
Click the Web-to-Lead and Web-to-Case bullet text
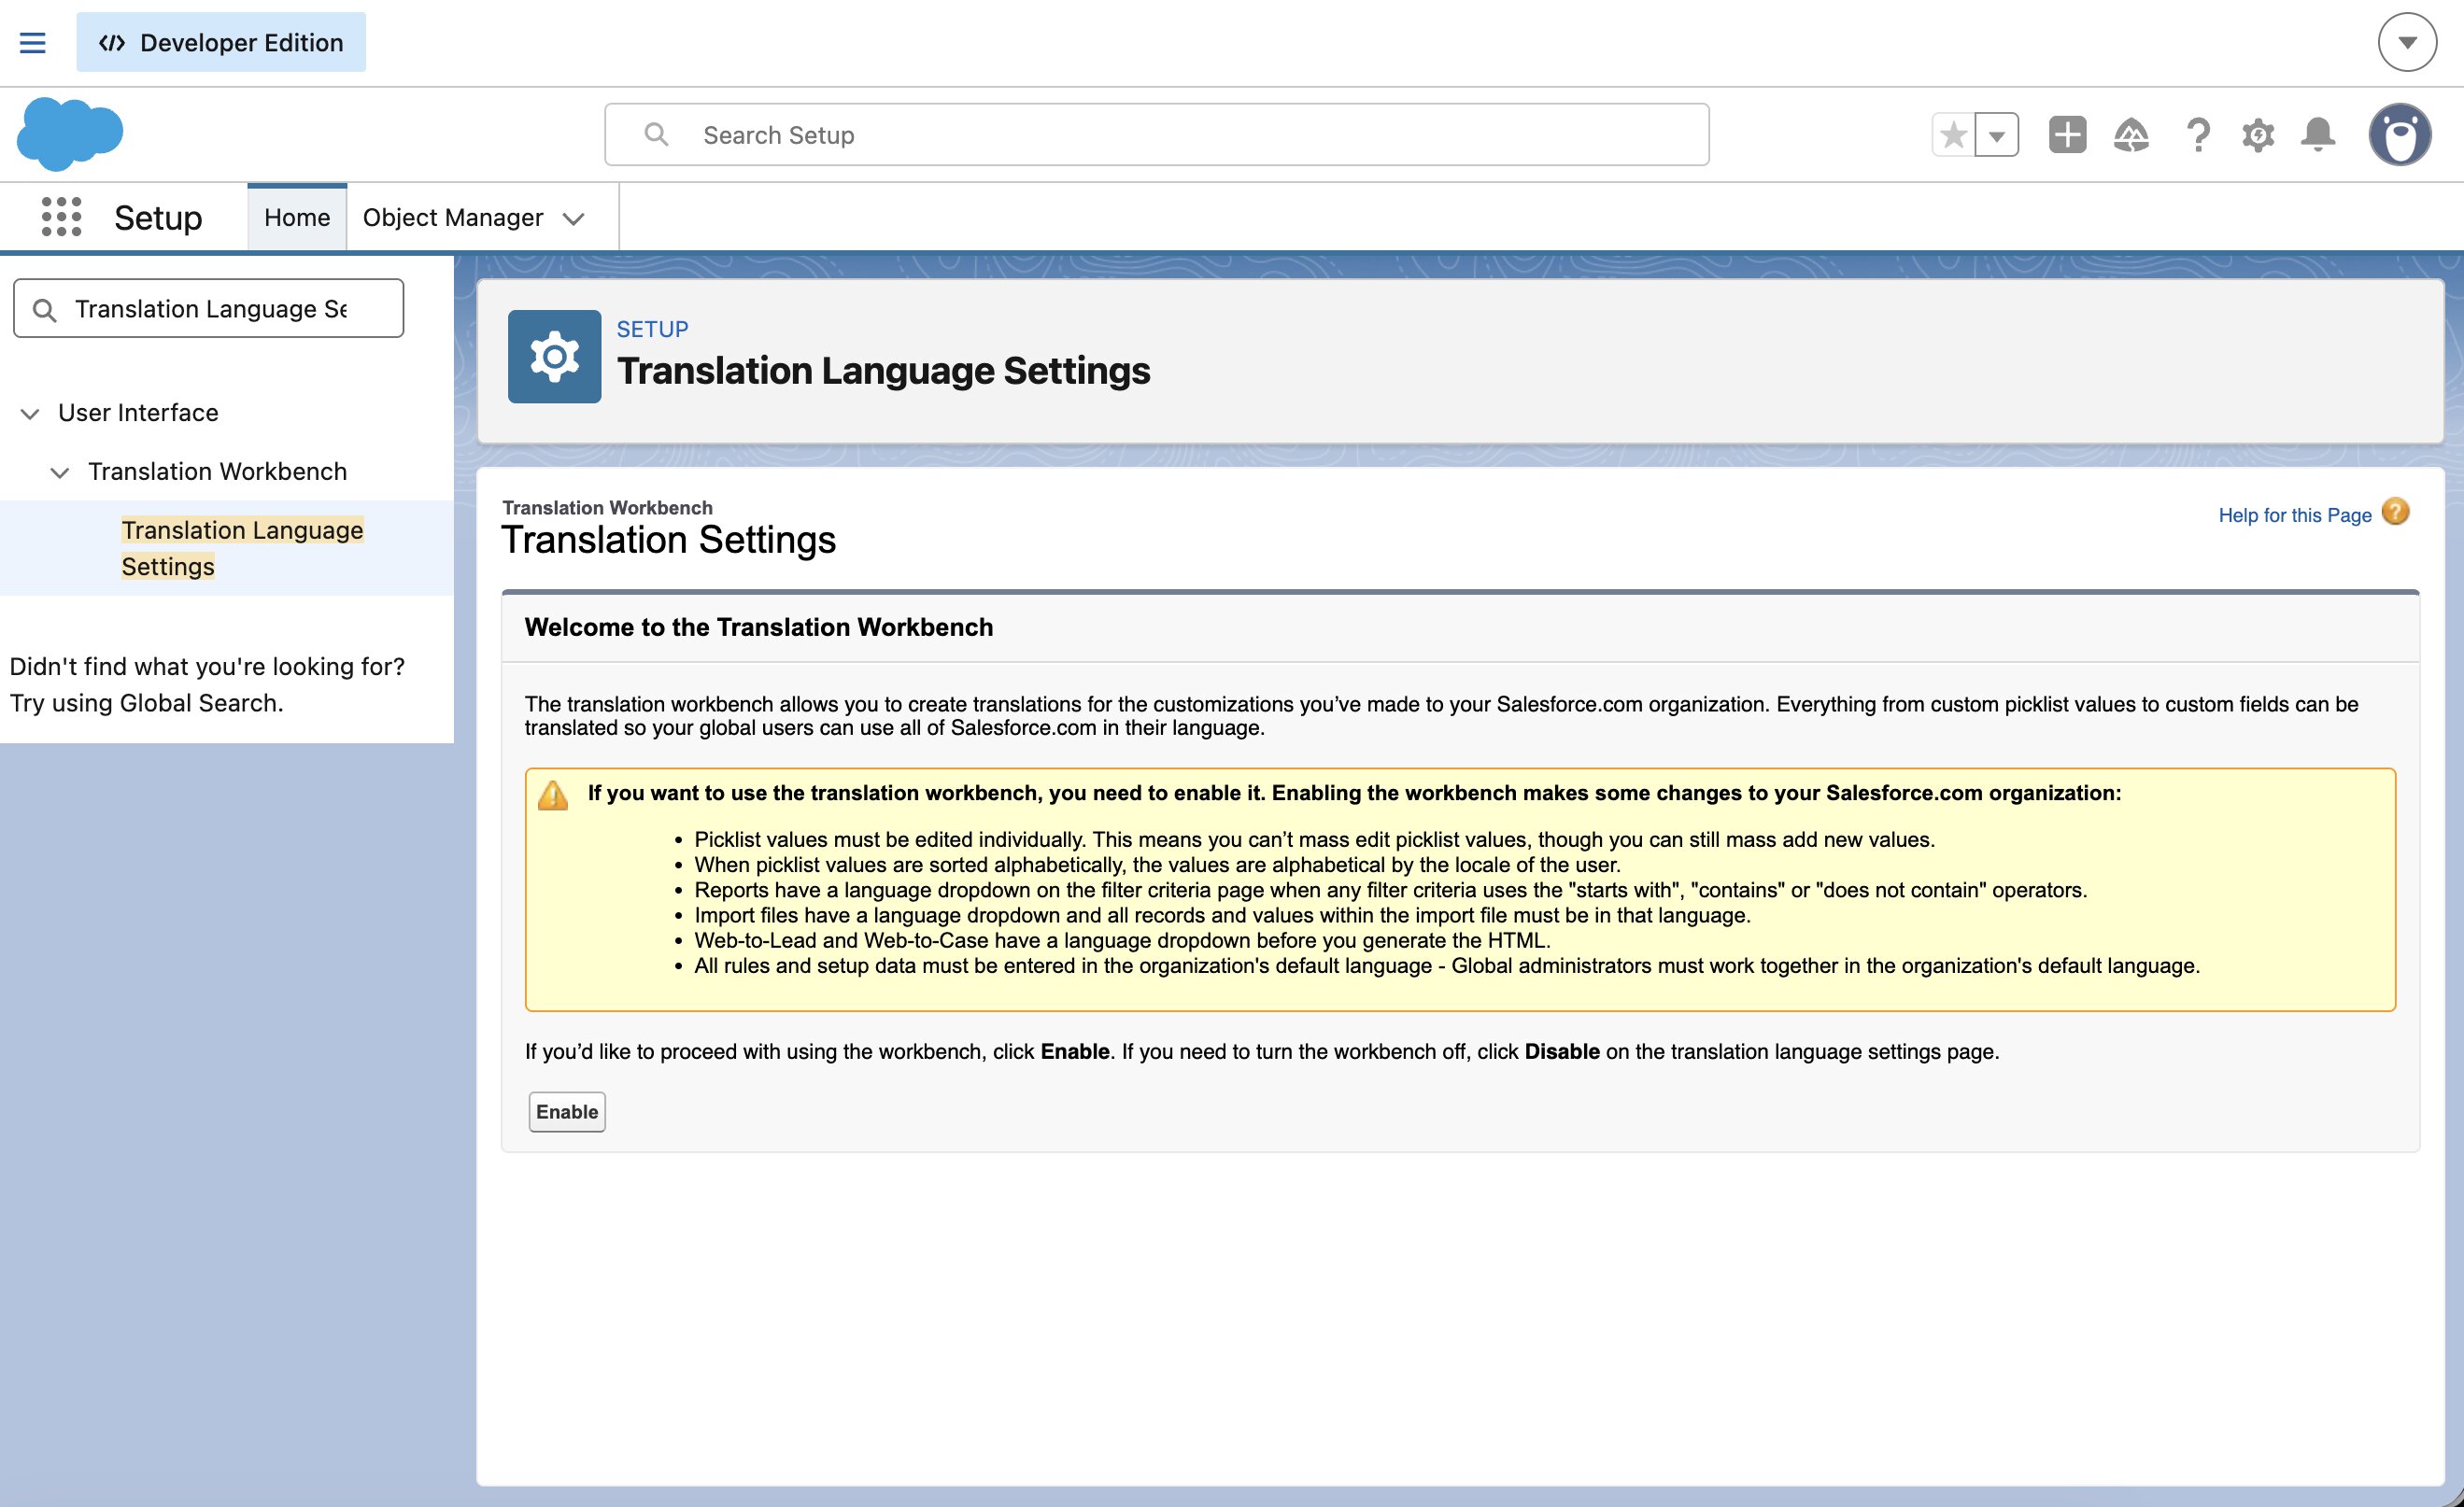click(1122, 940)
